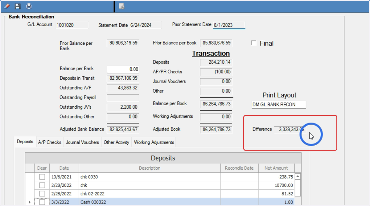
Task: Click AP/PR Checks value (100.00)
Action: [216, 72]
